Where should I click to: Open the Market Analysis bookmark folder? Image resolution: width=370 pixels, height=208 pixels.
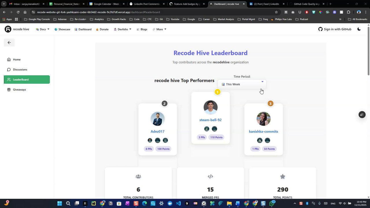pos(224,19)
